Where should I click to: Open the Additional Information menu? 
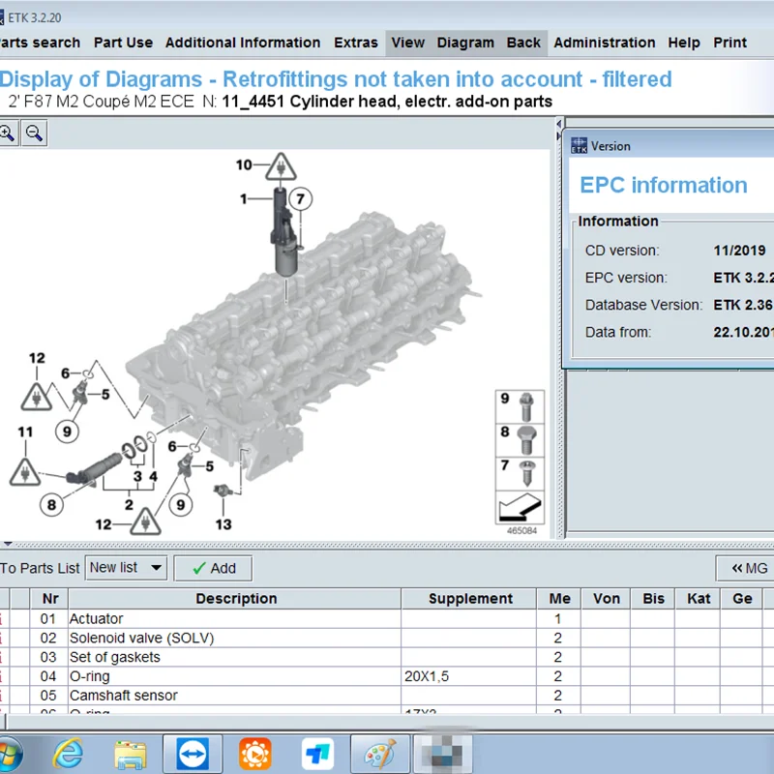(243, 43)
